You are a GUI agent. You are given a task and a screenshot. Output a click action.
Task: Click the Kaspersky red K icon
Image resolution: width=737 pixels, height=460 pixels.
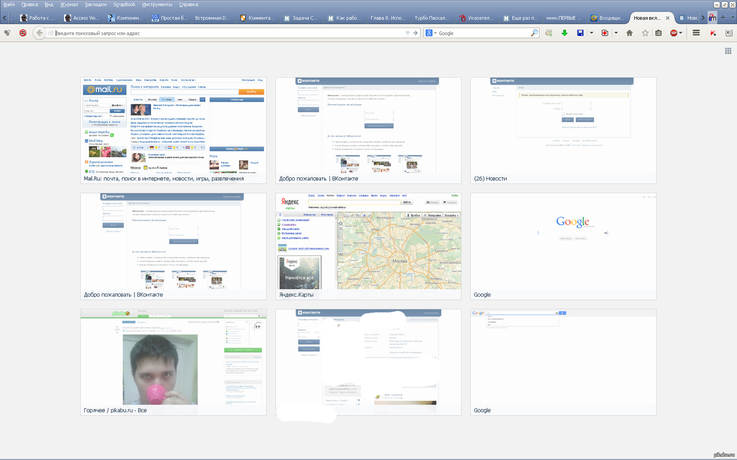[x=713, y=33]
